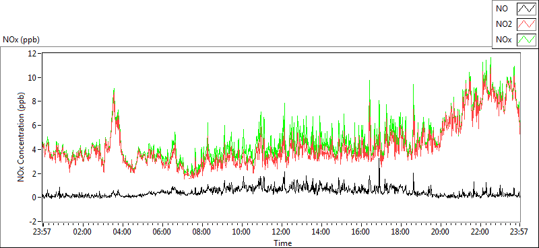This screenshot has height=248, width=539.
Task: Open the NO2 red plot style sample
Action: point(526,24)
